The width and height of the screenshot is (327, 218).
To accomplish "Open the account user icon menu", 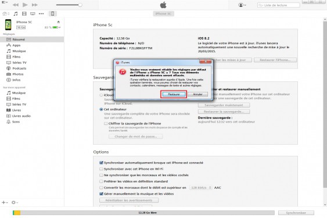I will [x=242, y=5].
